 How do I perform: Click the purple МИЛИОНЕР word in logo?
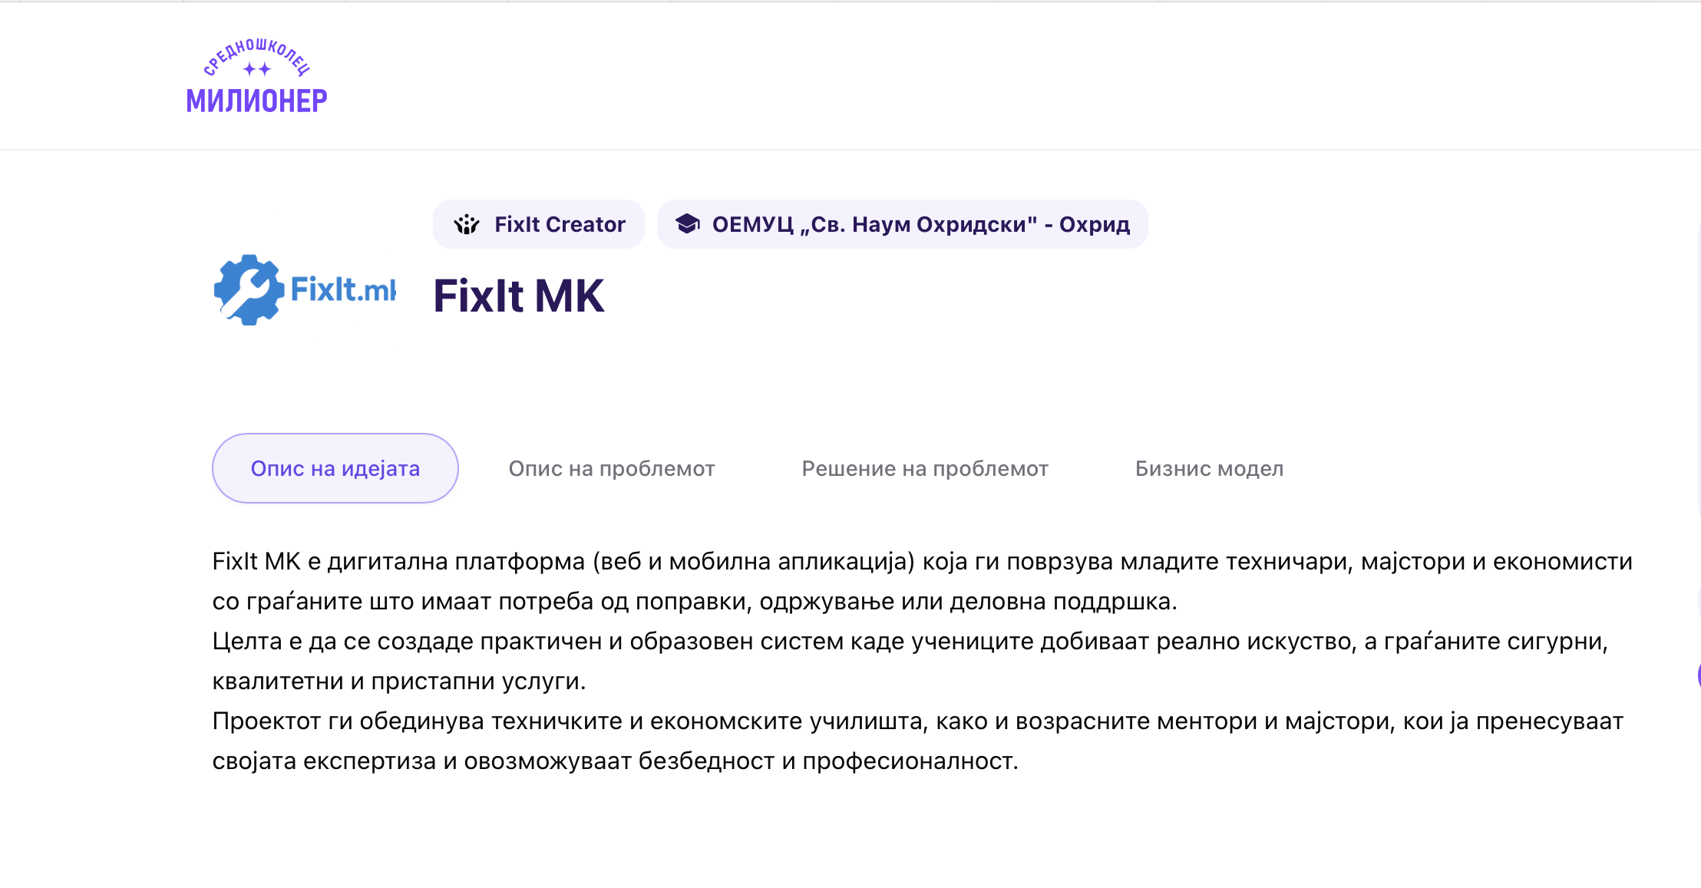coord(256,101)
